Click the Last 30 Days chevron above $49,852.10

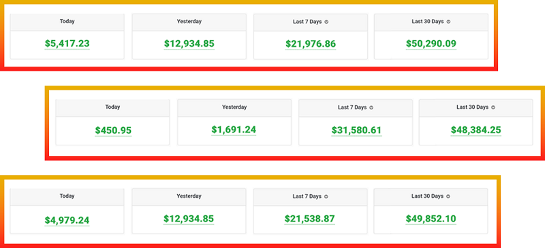click(448, 196)
